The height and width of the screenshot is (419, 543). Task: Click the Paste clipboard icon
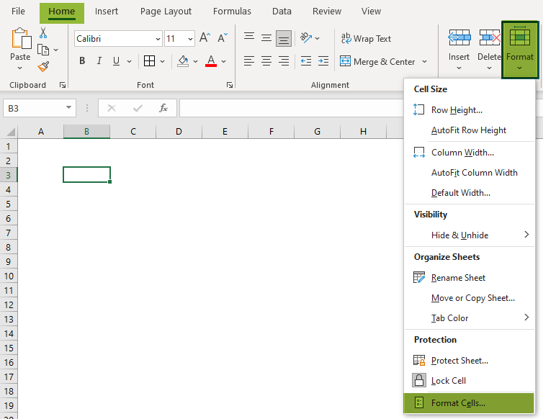[x=21, y=38]
